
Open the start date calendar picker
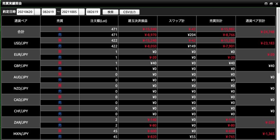click(37, 12)
